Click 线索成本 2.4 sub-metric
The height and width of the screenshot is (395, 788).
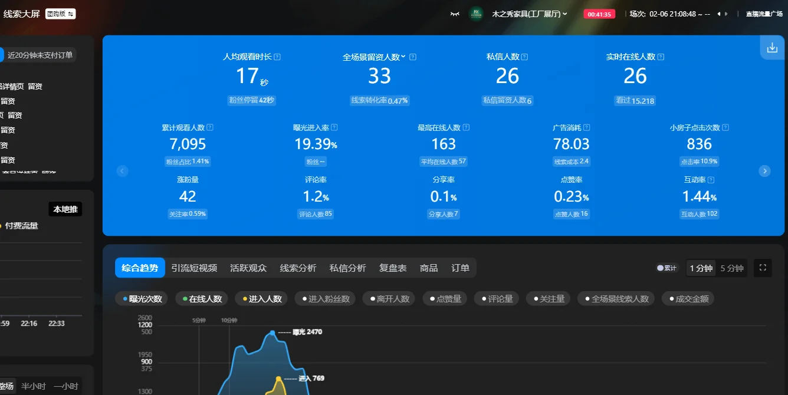click(x=572, y=162)
